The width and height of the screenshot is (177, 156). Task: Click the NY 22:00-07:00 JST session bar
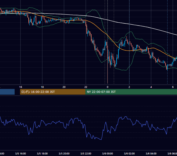coord(131,92)
